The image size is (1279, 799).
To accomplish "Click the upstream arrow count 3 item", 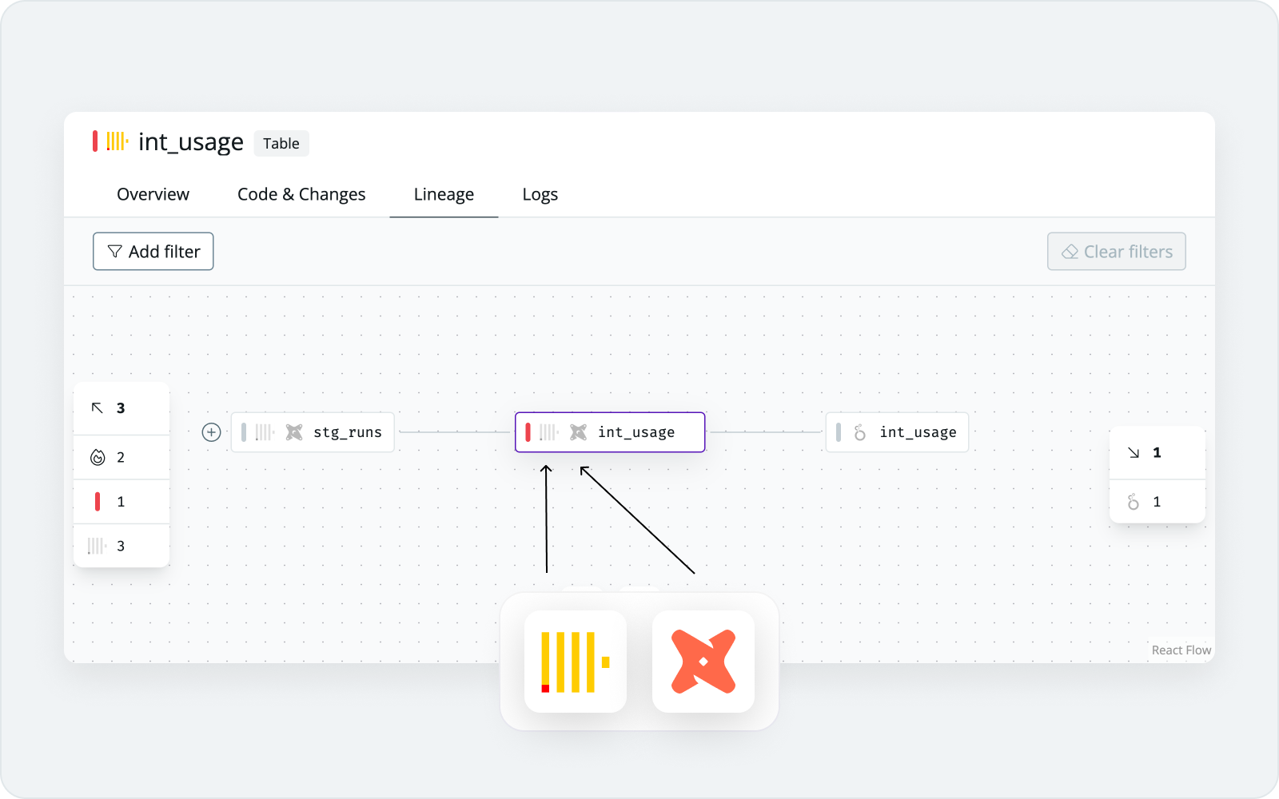I will point(122,408).
